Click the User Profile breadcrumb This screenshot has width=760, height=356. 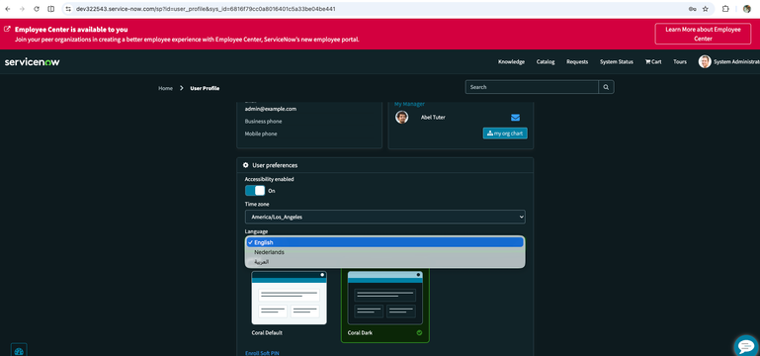[205, 88]
